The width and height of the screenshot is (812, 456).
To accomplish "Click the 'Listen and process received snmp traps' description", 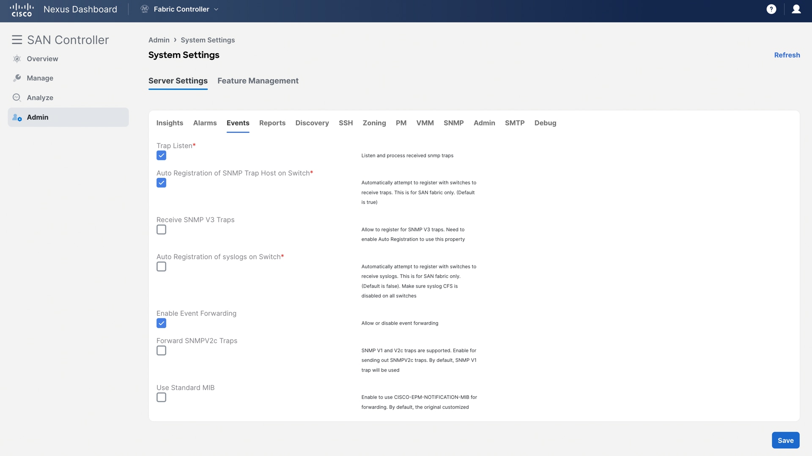I will pos(407,156).
